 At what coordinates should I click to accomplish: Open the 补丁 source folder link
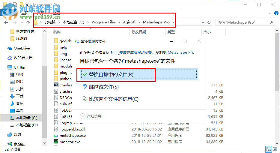(132, 52)
